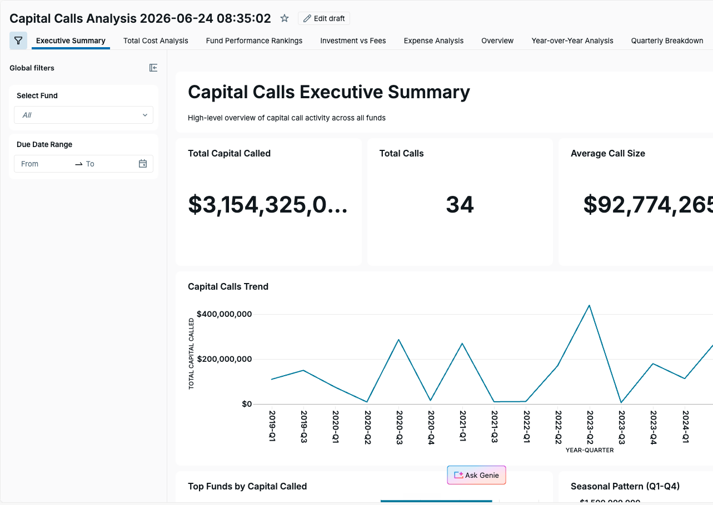
Task: Click the Total Calls value 34
Action: (x=460, y=205)
